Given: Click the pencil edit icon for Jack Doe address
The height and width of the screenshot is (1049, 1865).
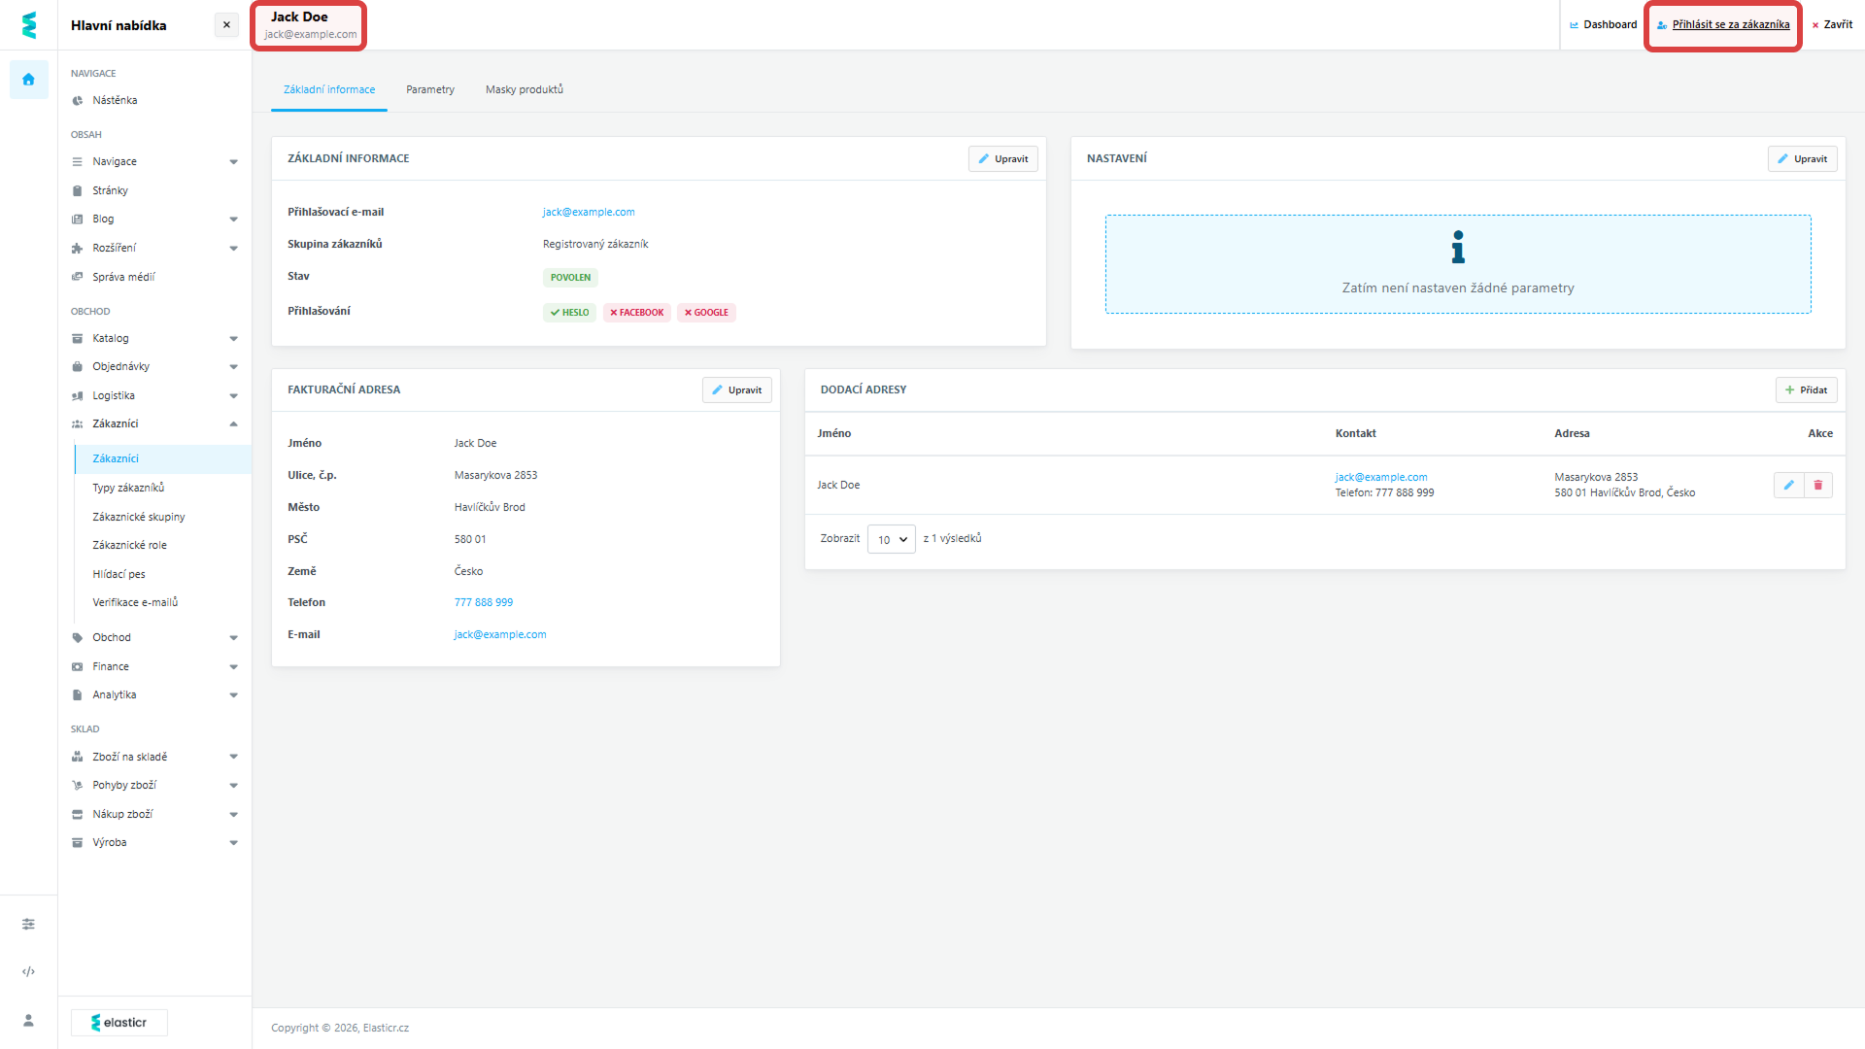Looking at the screenshot, I should pyautogui.click(x=1788, y=485).
